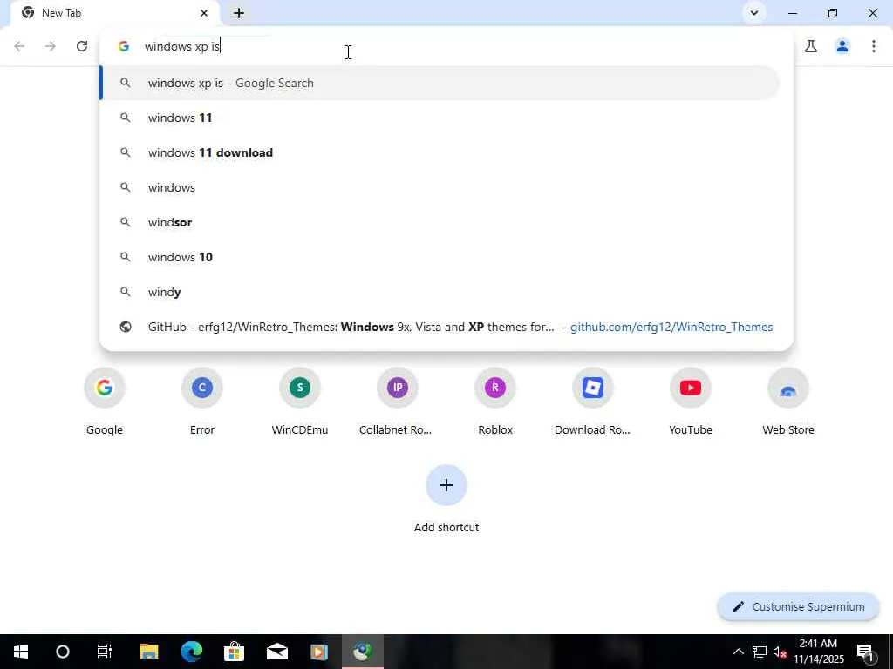Click the Add shortcut plus button
This screenshot has height=669, width=893.
[x=446, y=485]
